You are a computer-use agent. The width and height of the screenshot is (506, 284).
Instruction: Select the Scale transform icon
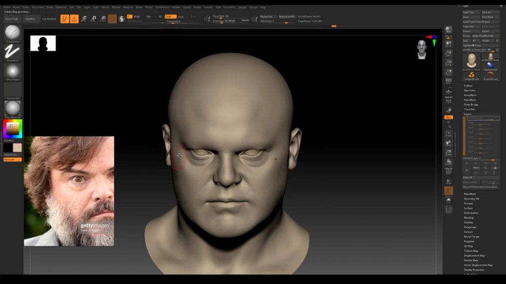(93, 19)
